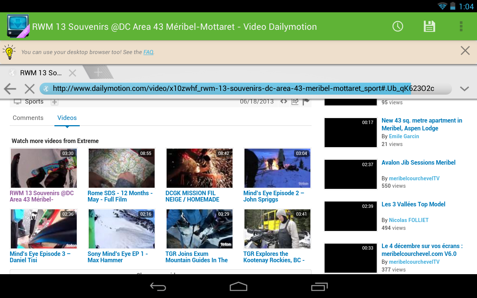Tap the Android home button

[238, 286]
